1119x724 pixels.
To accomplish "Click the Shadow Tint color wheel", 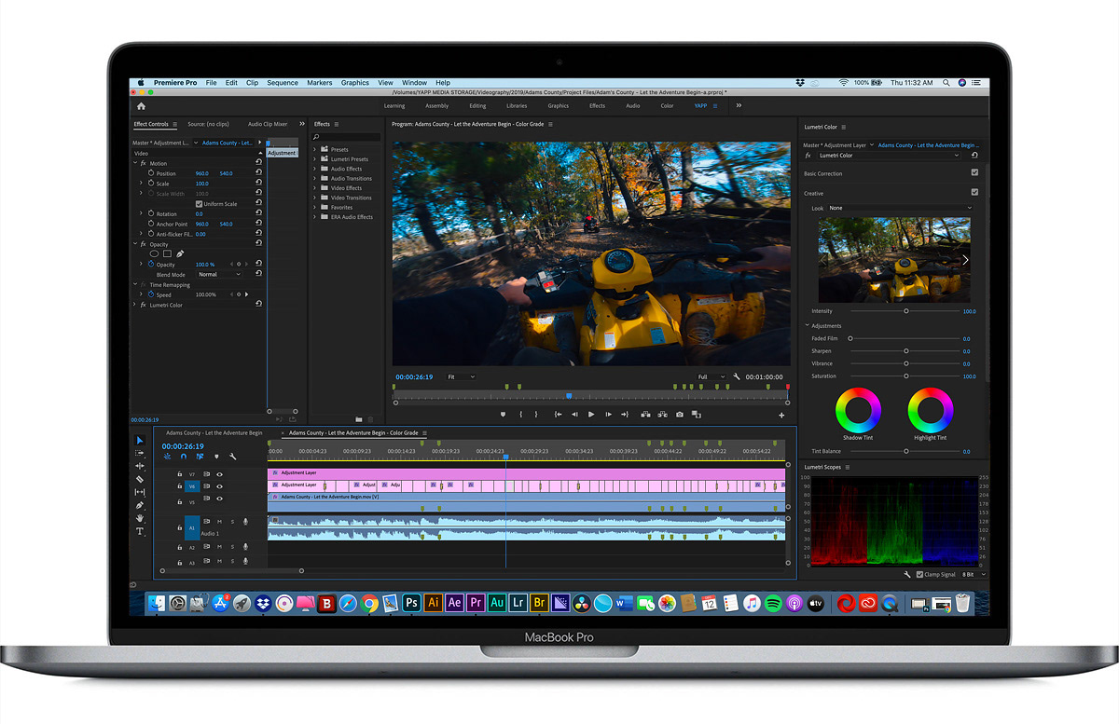I will tap(858, 410).
